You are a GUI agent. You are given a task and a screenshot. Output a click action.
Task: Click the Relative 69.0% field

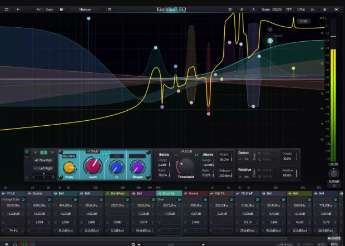click(x=289, y=173)
